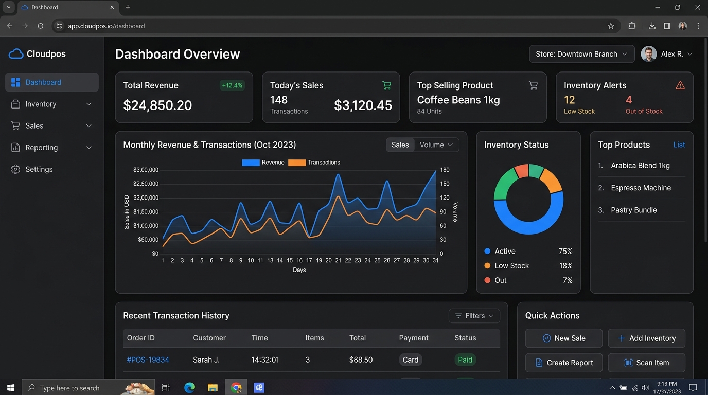The image size is (708, 395).
Task: Open Sales section label
Action: [x=34, y=125]
